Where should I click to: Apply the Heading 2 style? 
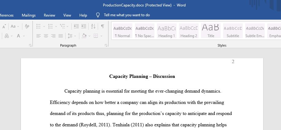[x=189, y=31]
